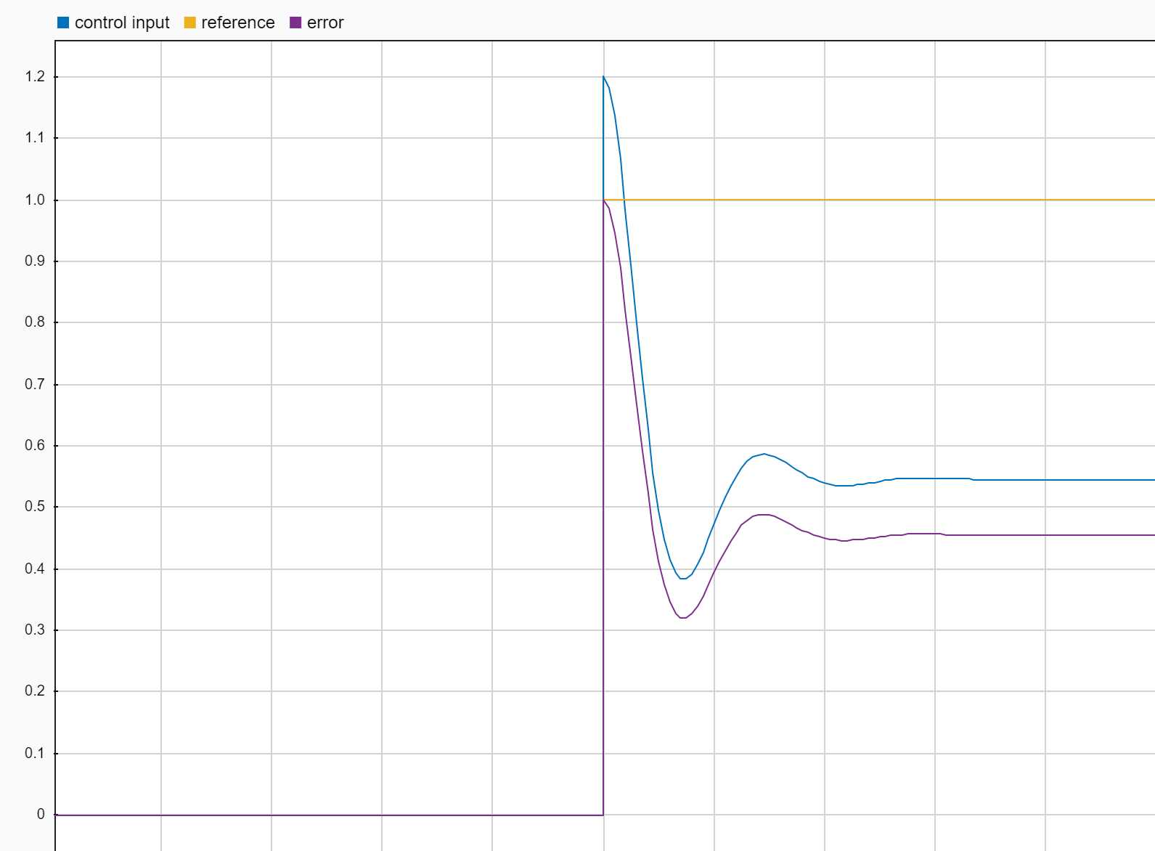This screenshot has width=1155, height=851.
Task: Click the 0.8 y-axis tick label
Action: (35, 322)
